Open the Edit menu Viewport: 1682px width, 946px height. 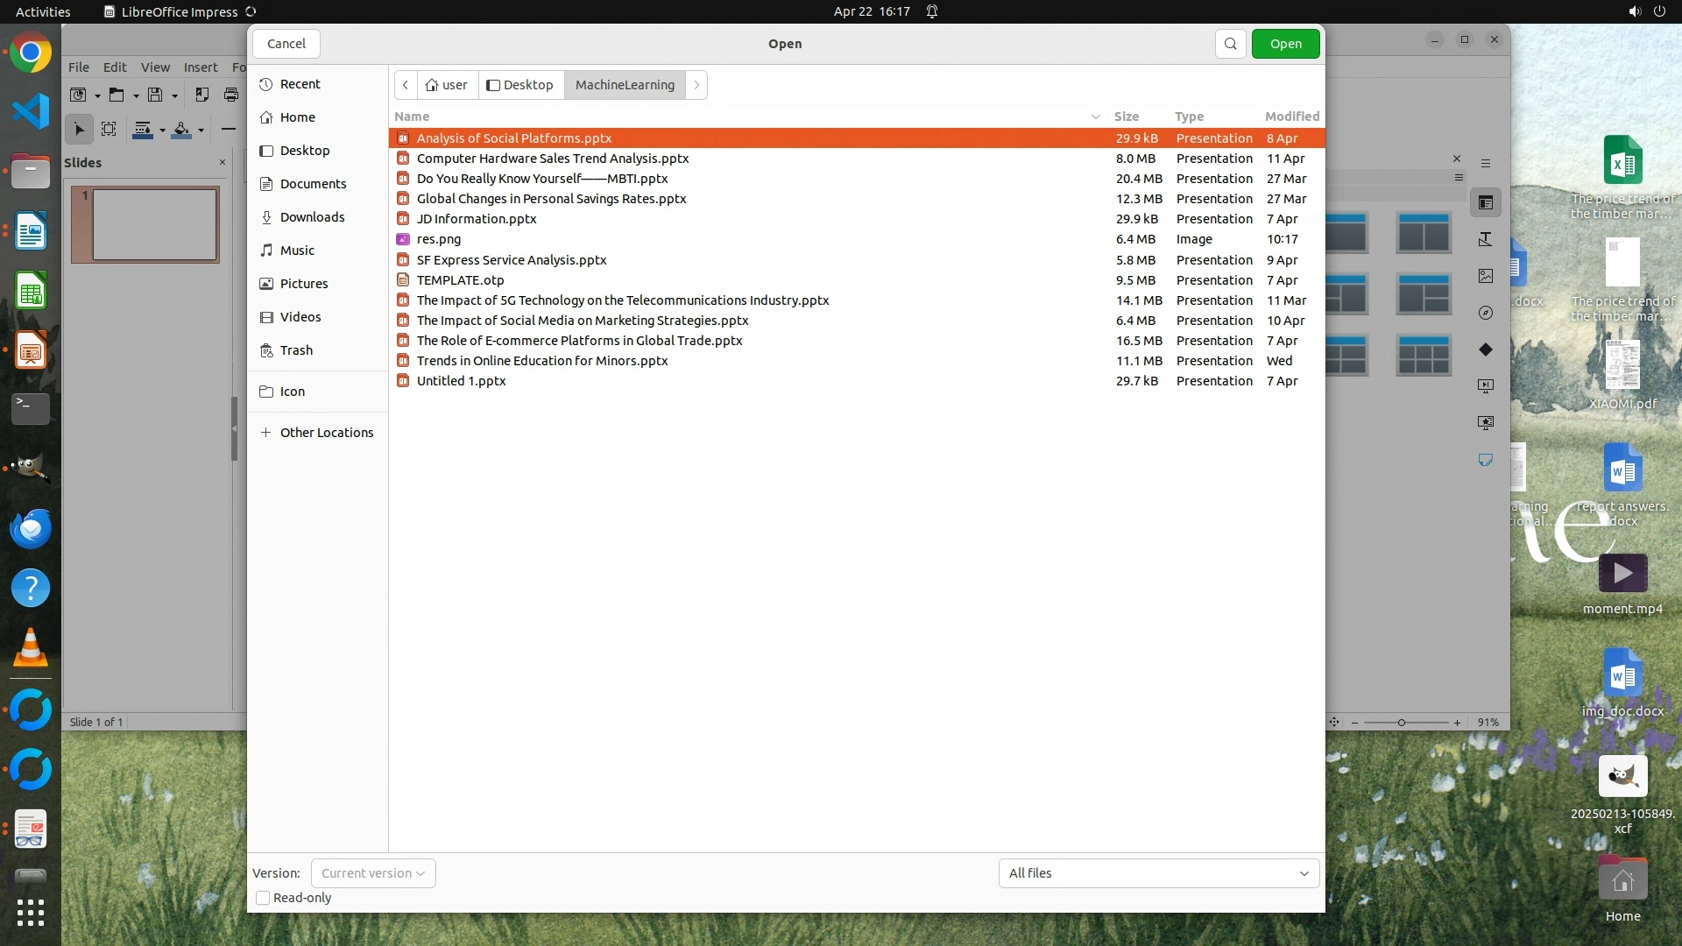[x=115, y=67]
